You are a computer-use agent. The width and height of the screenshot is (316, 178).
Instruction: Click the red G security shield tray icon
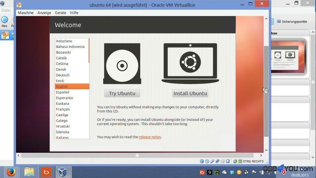284,172
